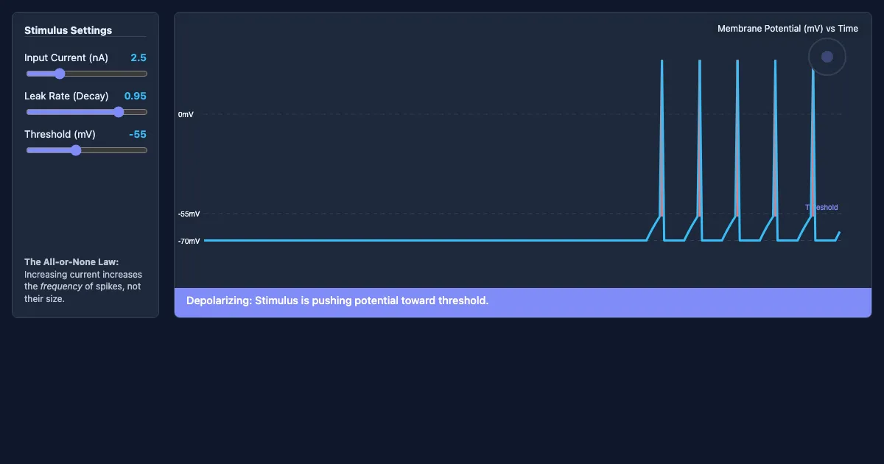Click the Stimulus Settings heading
The width and height of the screenshot is (884, 464).
coord(69,30)
